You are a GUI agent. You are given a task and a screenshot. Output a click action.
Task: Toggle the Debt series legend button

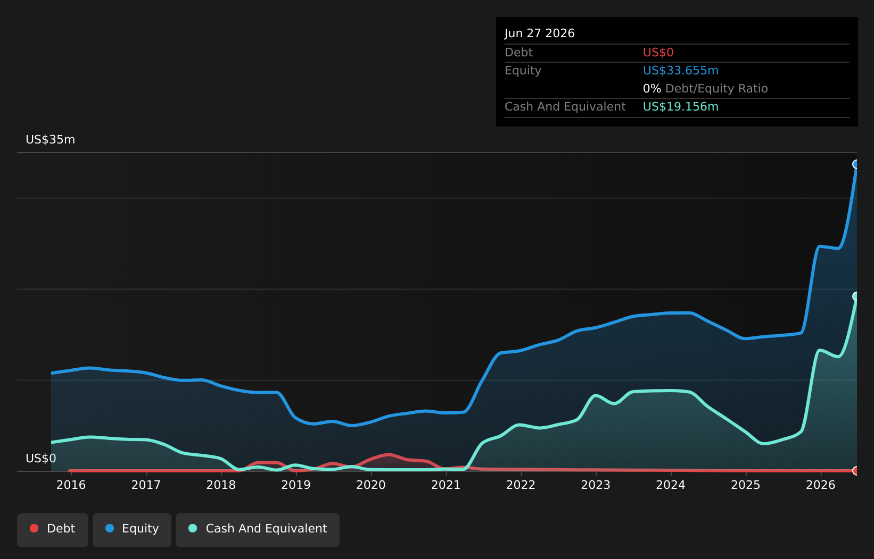point(53,530)
